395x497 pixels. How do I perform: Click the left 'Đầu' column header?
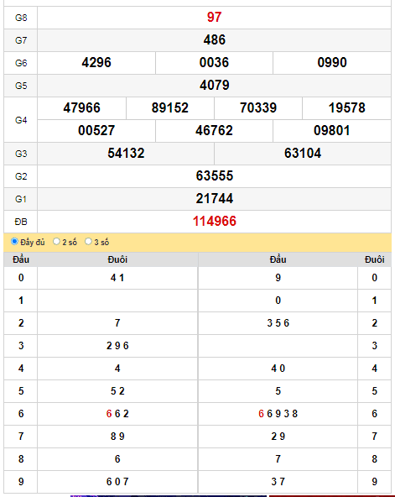tap(21, 259)
